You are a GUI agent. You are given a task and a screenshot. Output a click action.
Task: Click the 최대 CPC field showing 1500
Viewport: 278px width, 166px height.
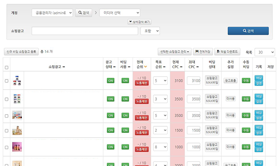(194, 130)
